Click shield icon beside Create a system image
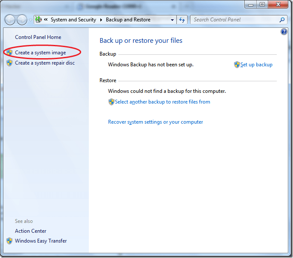Image resolution: width=293 pixels, height=258 pixels. point(9,53)
